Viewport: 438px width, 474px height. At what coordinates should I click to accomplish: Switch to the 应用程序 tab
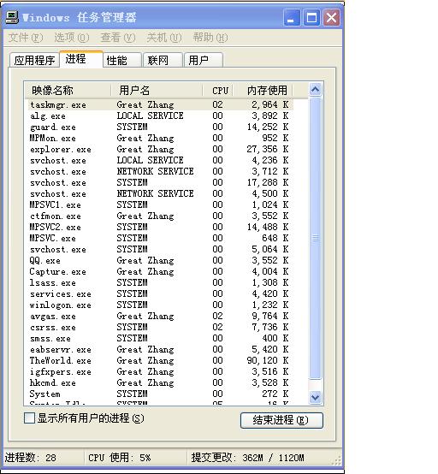34,60
